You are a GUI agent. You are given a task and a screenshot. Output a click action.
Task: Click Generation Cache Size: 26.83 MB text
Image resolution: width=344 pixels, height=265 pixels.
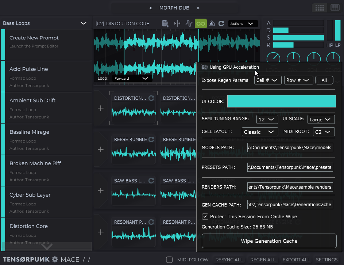[x=237, y=227]
